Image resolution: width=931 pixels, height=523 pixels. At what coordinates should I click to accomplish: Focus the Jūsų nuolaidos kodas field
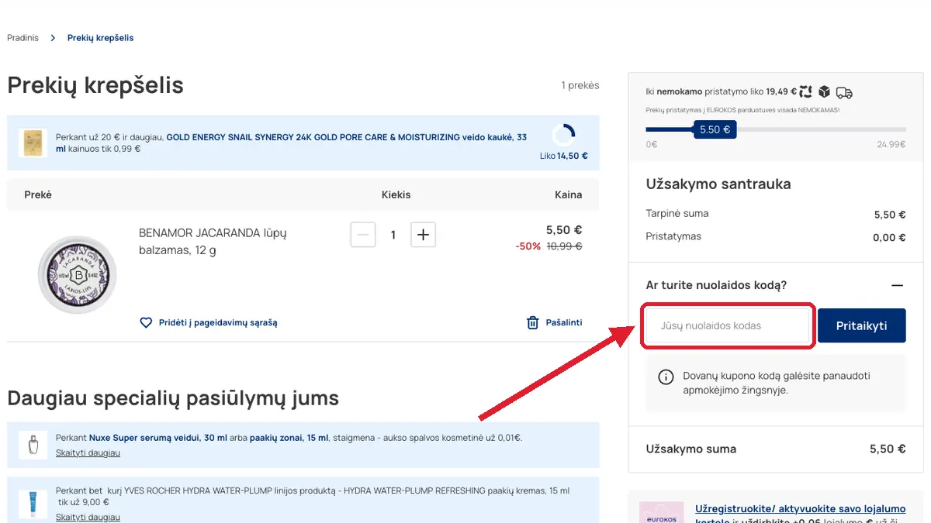point(728,326)
